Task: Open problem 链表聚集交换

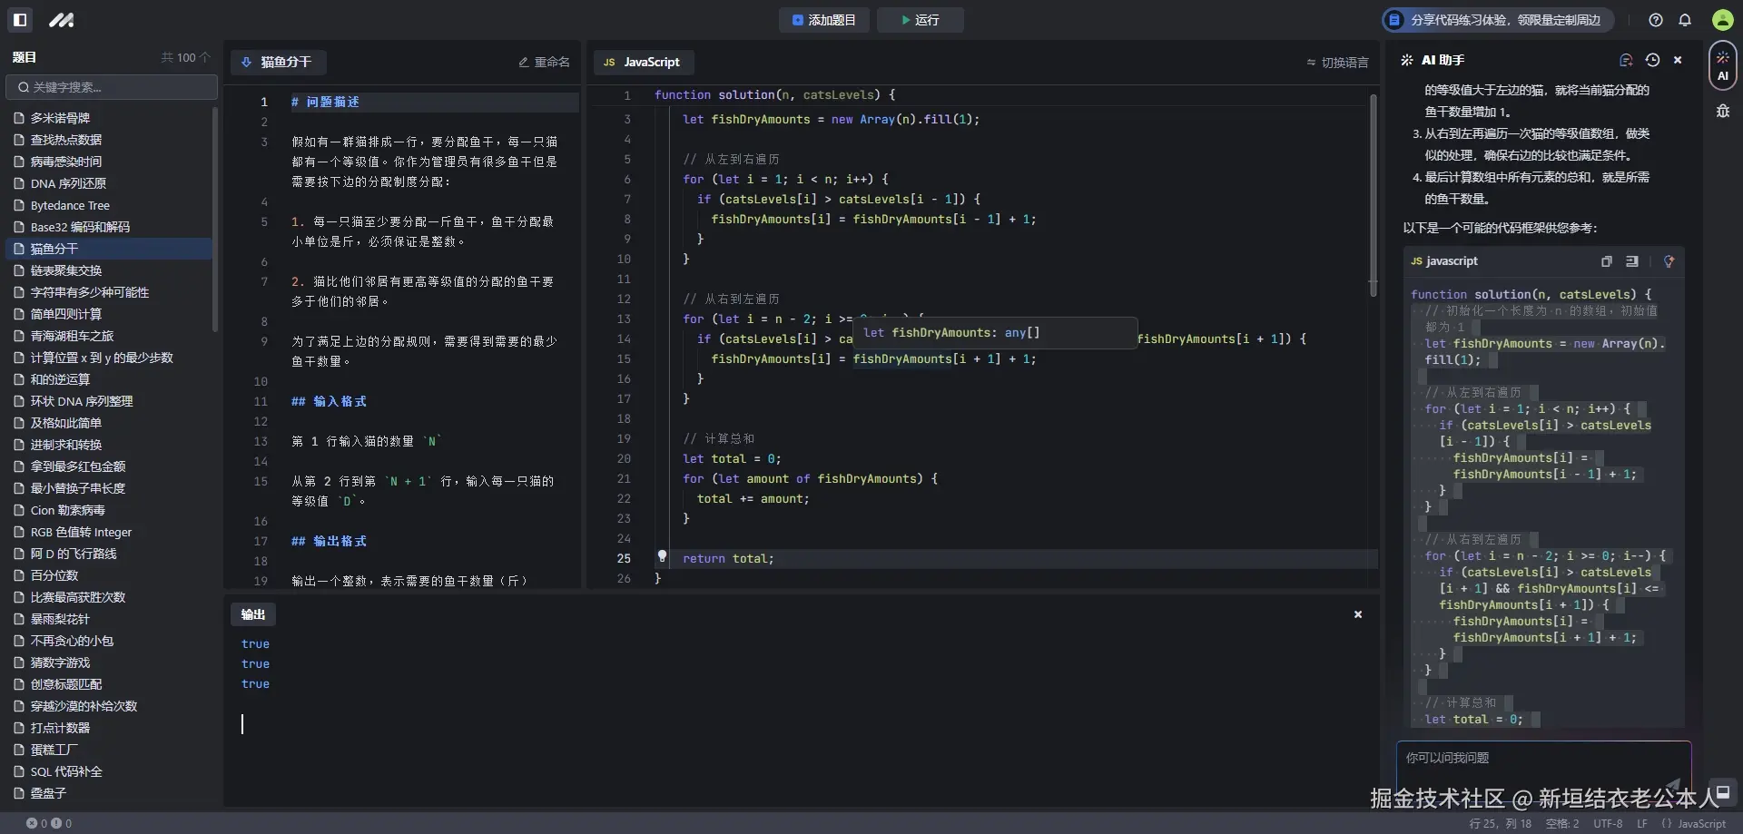Action: (109, 270)
